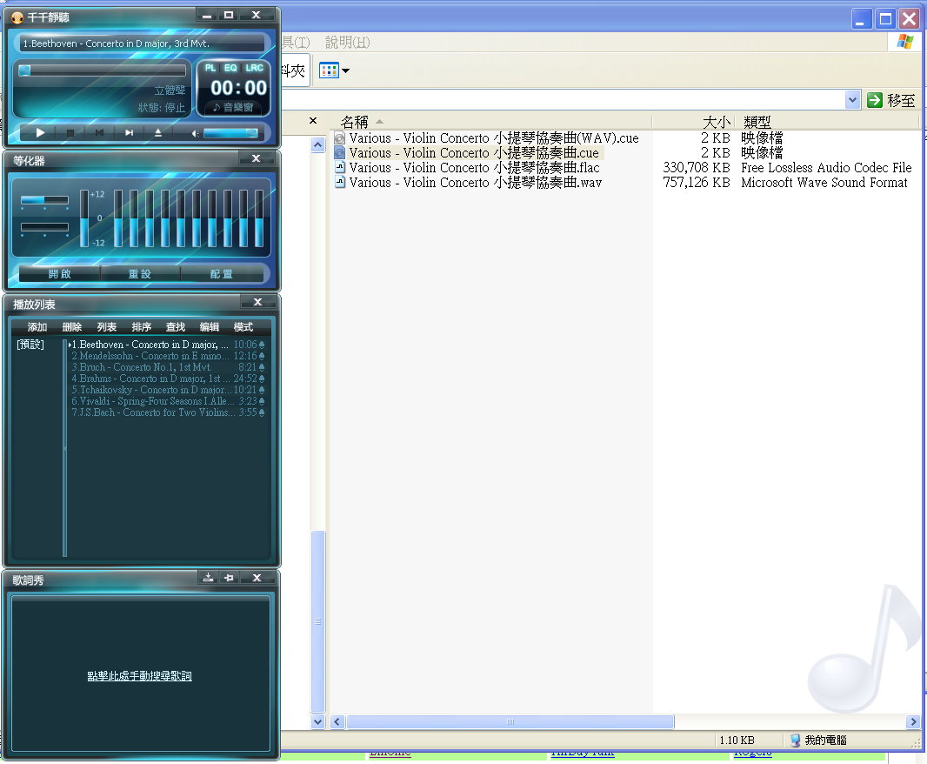Adjust the equalizer balance slider on top
The image size is (927, 764).
click(44, 200)
